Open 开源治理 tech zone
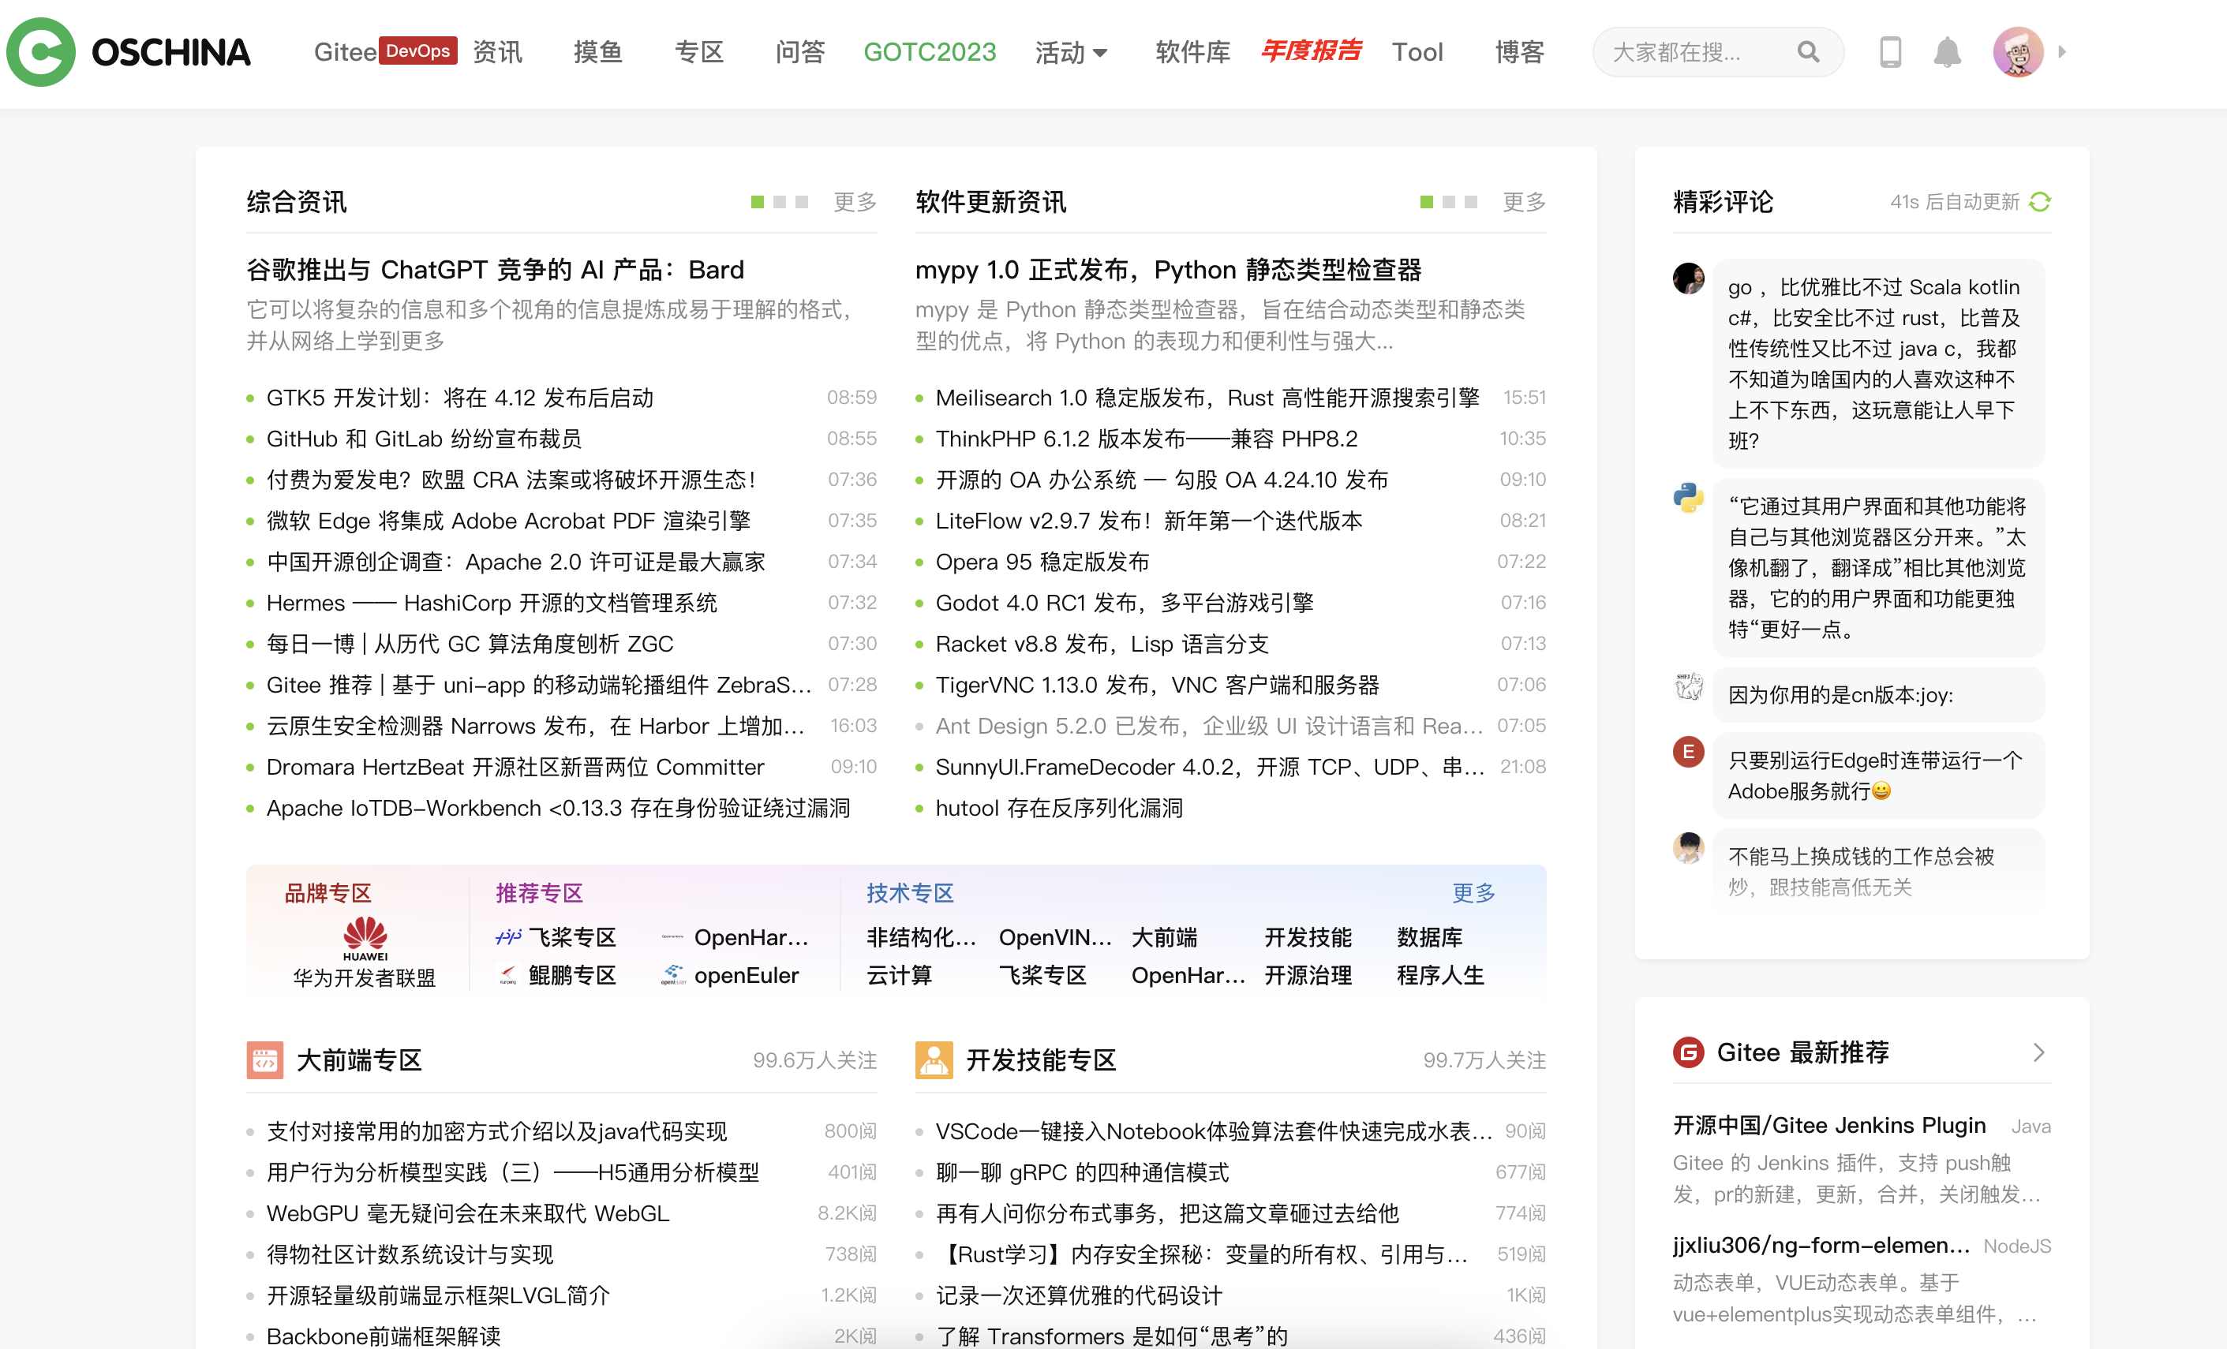The image size is (2227, 1349). (x=1308, y=975)
